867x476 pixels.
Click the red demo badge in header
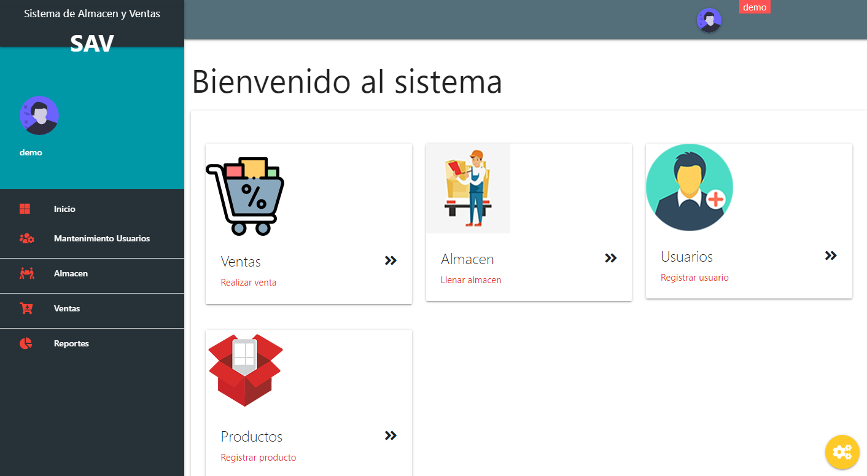click(755, 7)
